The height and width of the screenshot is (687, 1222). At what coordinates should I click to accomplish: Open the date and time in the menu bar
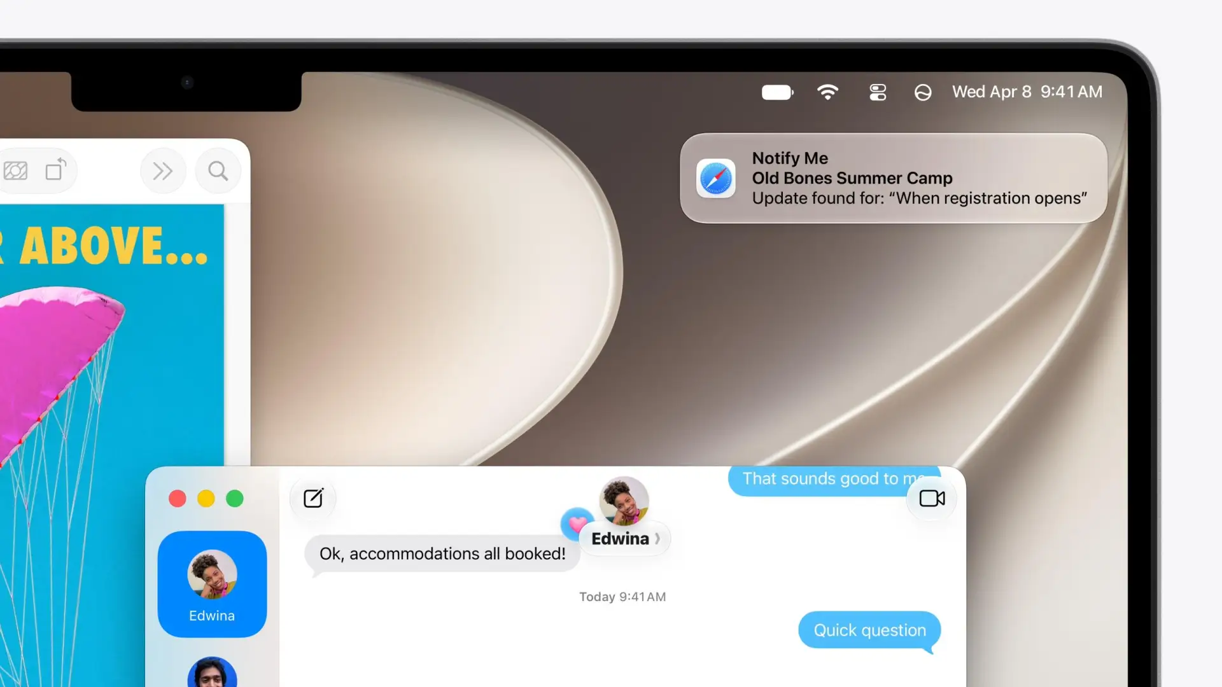[x=1027, y=92]
